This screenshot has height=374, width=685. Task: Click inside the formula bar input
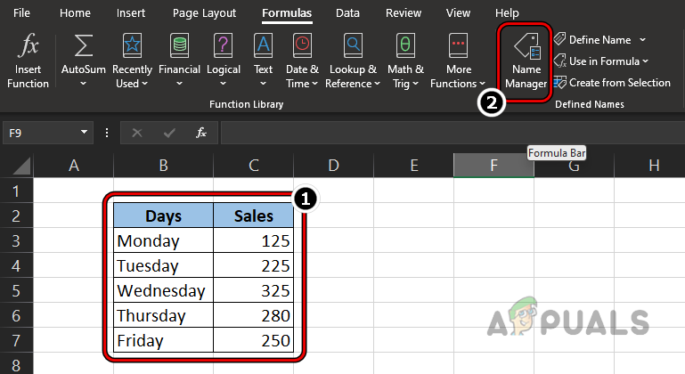pyautogui.click(x=445, y=133)
